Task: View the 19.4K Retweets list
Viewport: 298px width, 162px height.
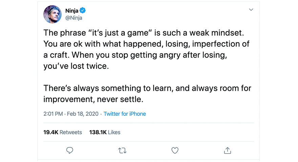Action: [x=63, y=132]
